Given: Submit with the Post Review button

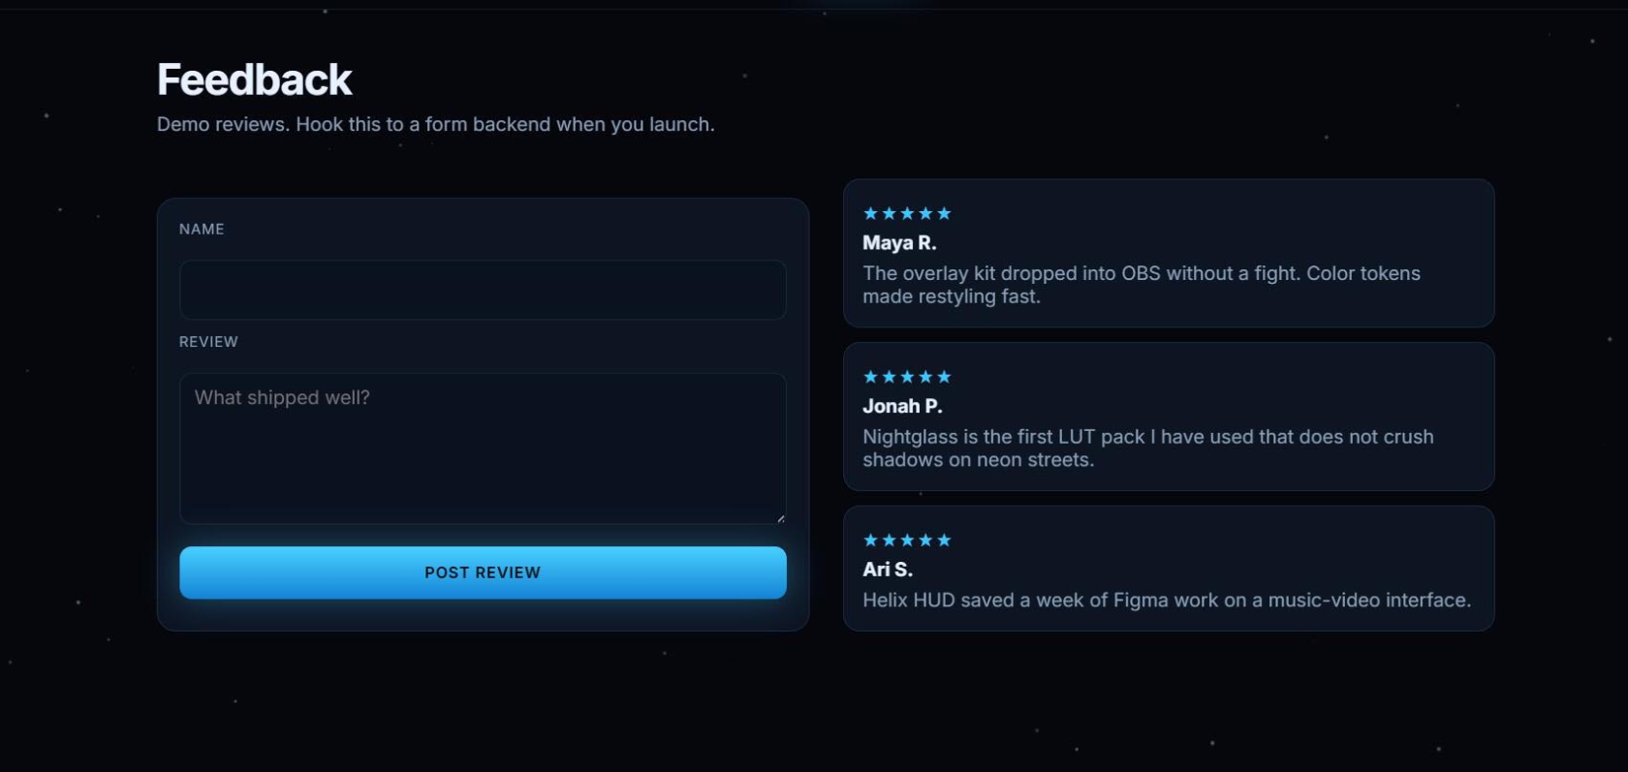Looking at the screenshot, I should click(483, 572).
